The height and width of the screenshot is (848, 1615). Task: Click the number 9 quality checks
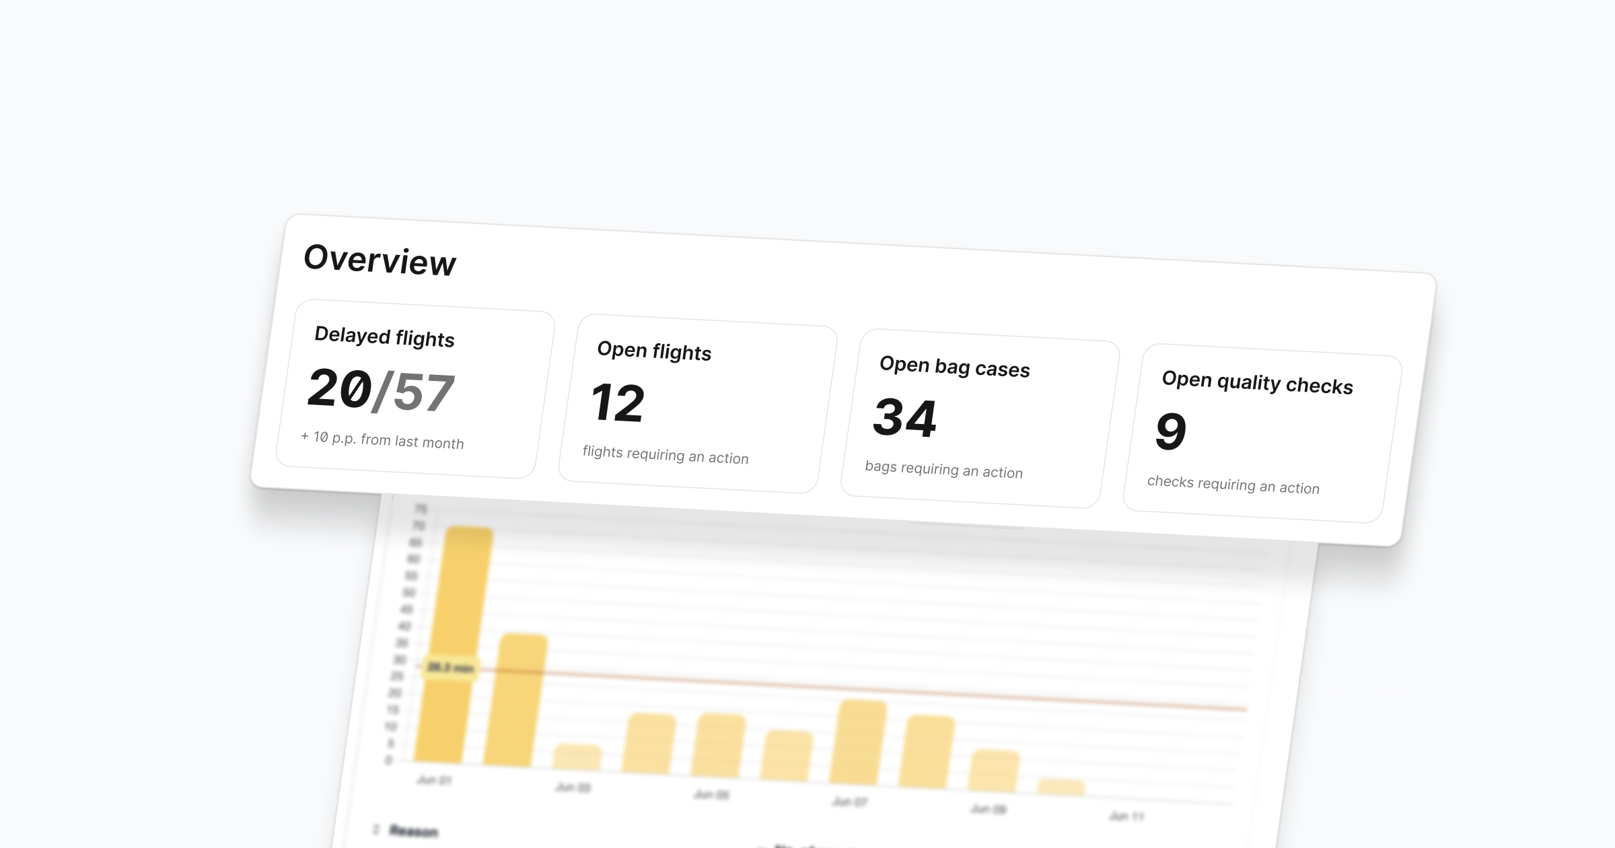click(x=1170, y=431)
